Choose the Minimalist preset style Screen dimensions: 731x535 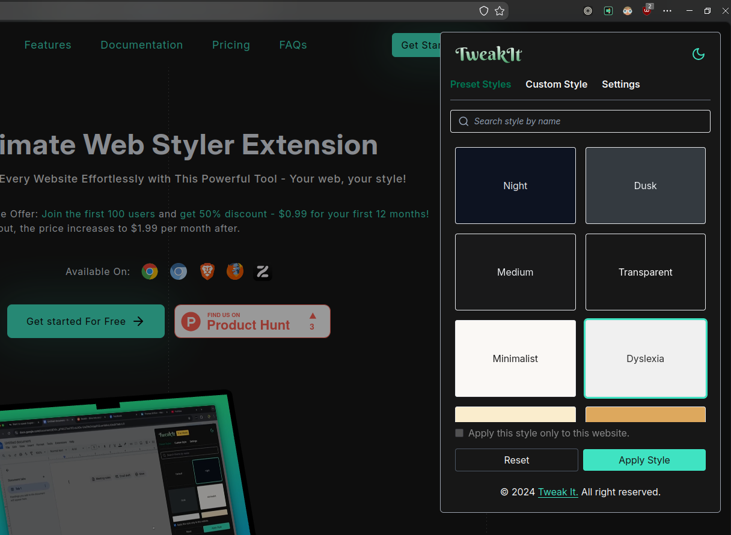click(x=515, y=358)
